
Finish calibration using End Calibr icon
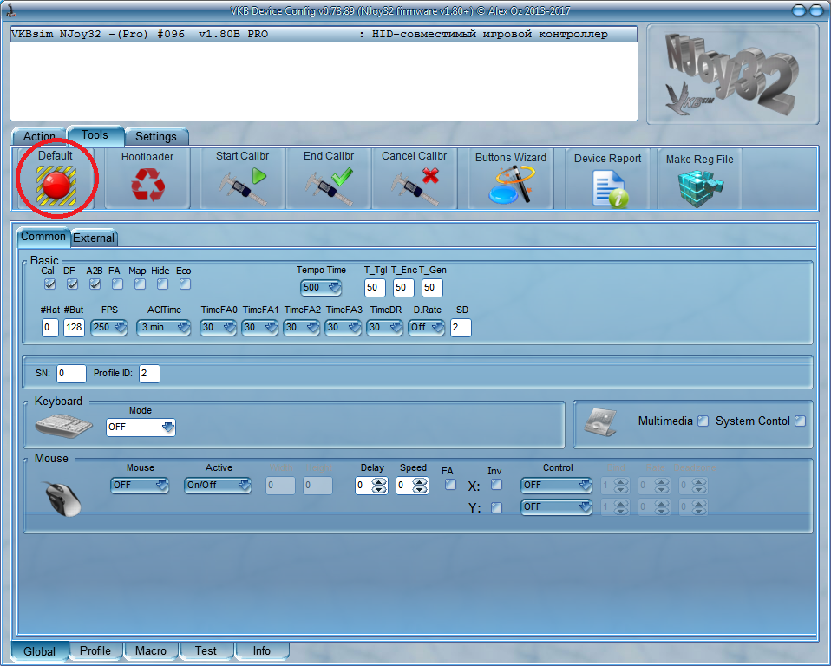coord(329,186)
